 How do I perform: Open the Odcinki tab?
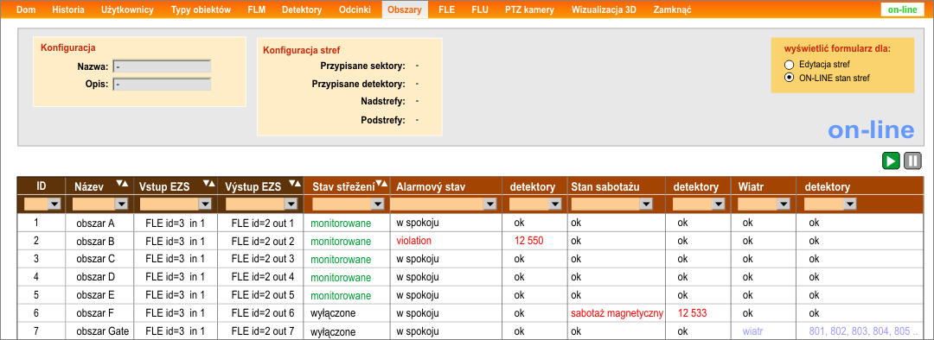(355, 9)
